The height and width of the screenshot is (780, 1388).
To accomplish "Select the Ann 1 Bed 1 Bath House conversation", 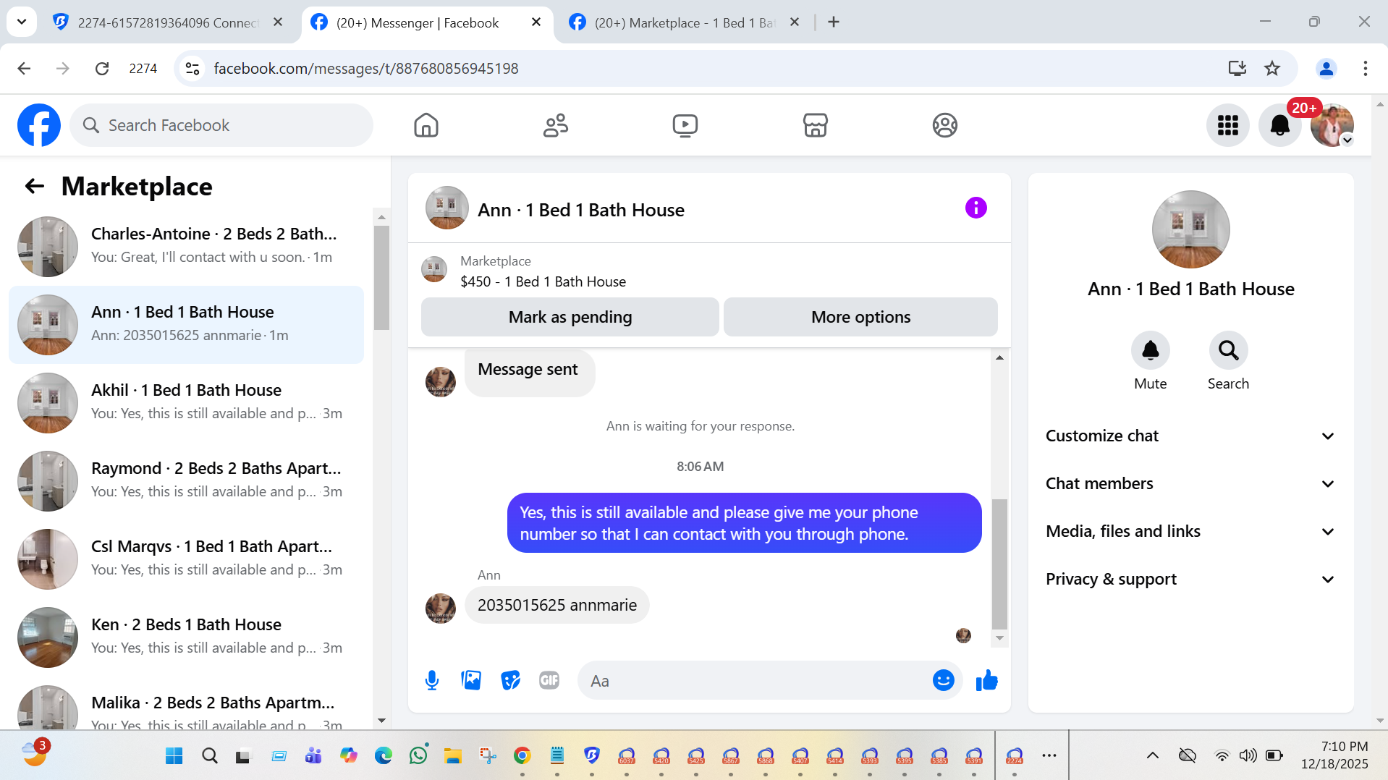I will [x=187, y=324].
